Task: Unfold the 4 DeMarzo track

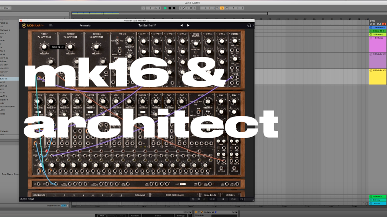Action: pyautogui.click(x=371, y=38)
